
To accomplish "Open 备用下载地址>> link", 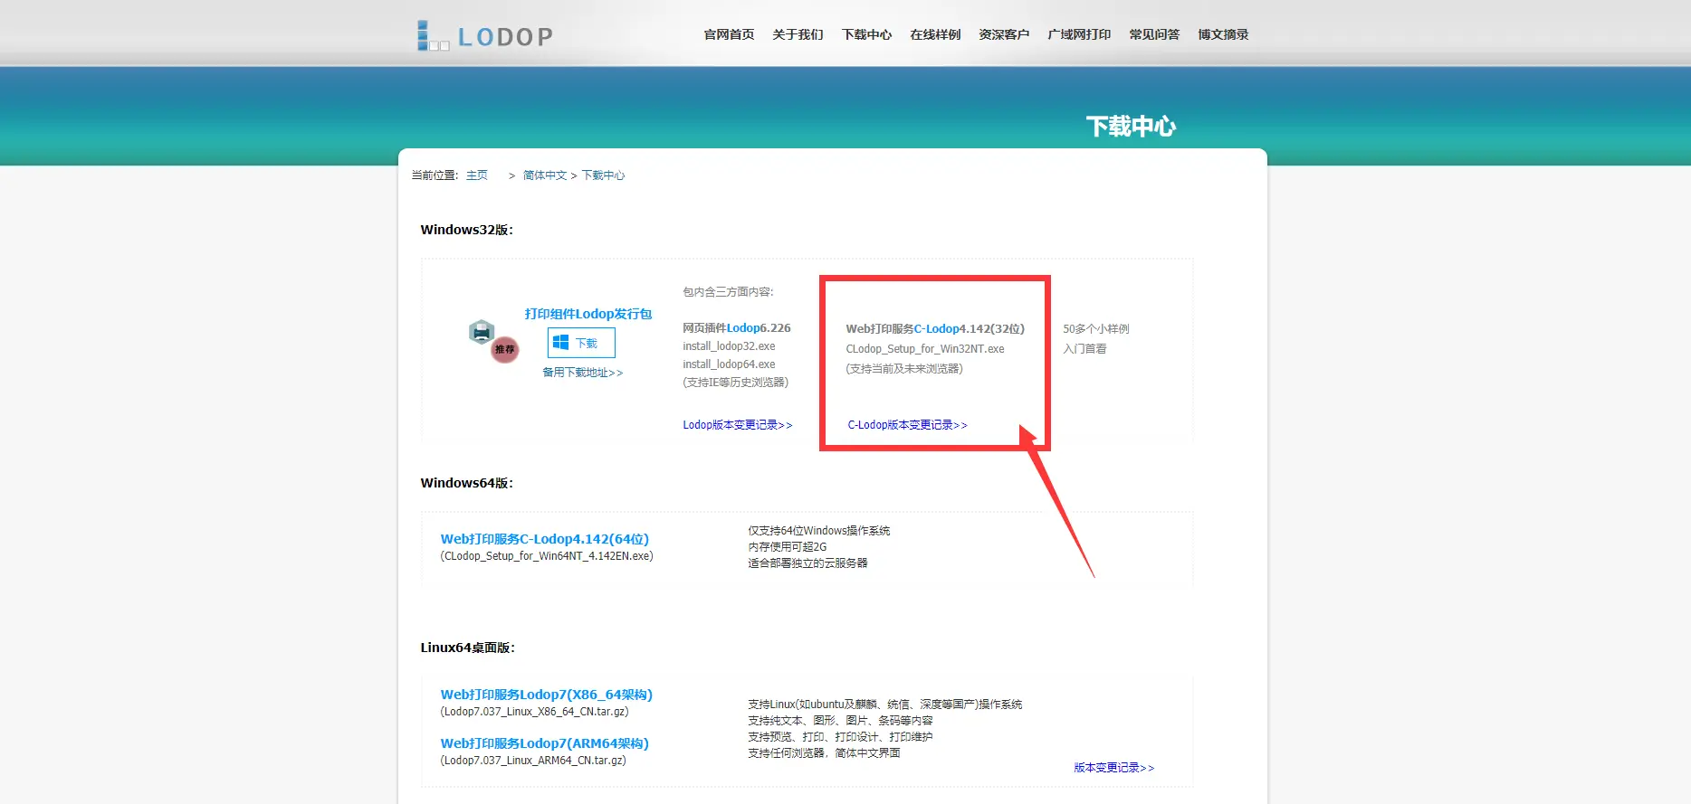I will point(583,373).
